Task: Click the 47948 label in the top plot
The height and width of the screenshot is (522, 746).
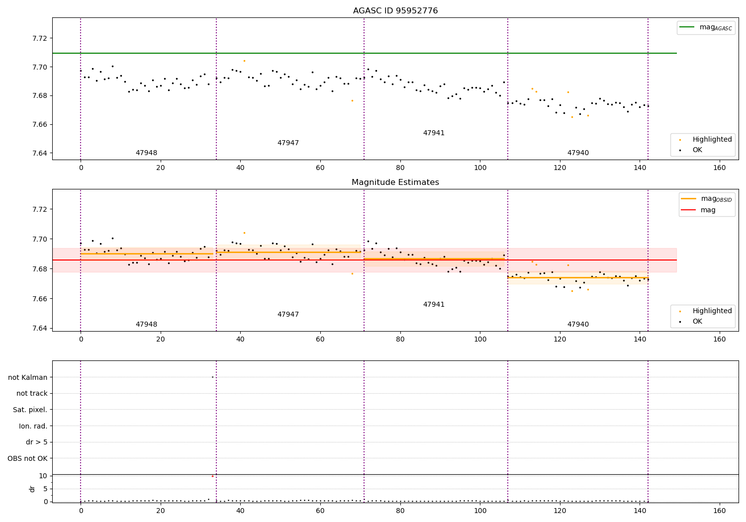Action: click(146, 153)
